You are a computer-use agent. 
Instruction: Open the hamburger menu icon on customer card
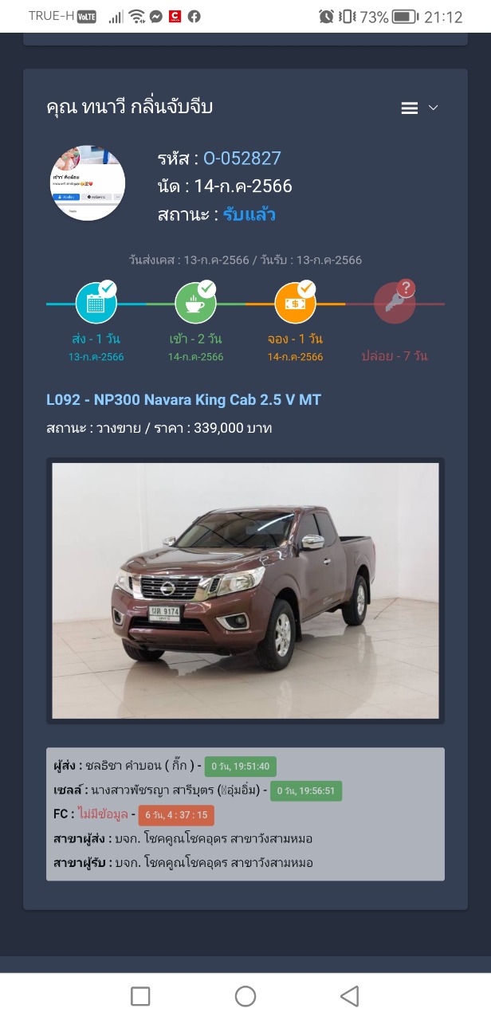410,108
